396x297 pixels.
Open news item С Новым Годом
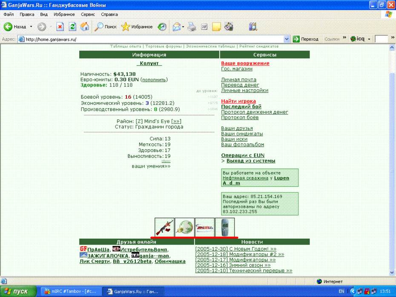(236, 249)
